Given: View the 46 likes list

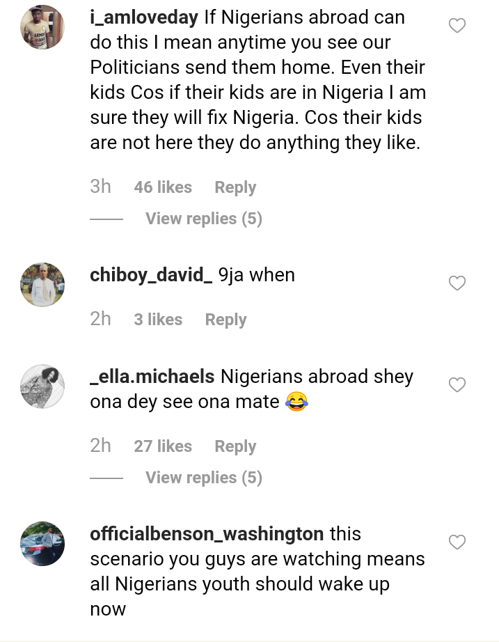Looking at the screenshot, I should click(163, 187).
